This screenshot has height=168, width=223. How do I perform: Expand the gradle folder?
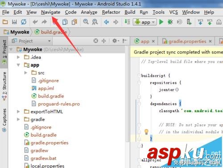(18, 119)
